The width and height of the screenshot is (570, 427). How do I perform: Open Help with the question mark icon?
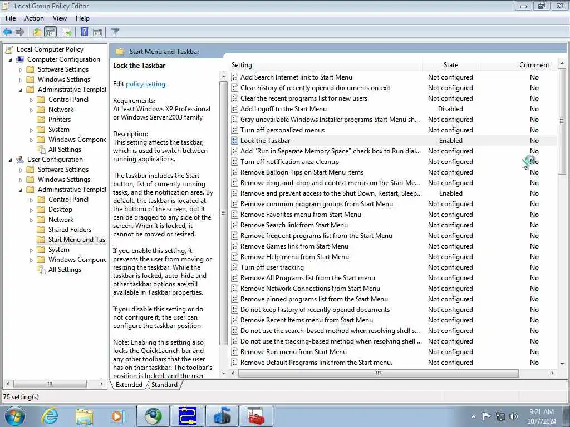84,32
